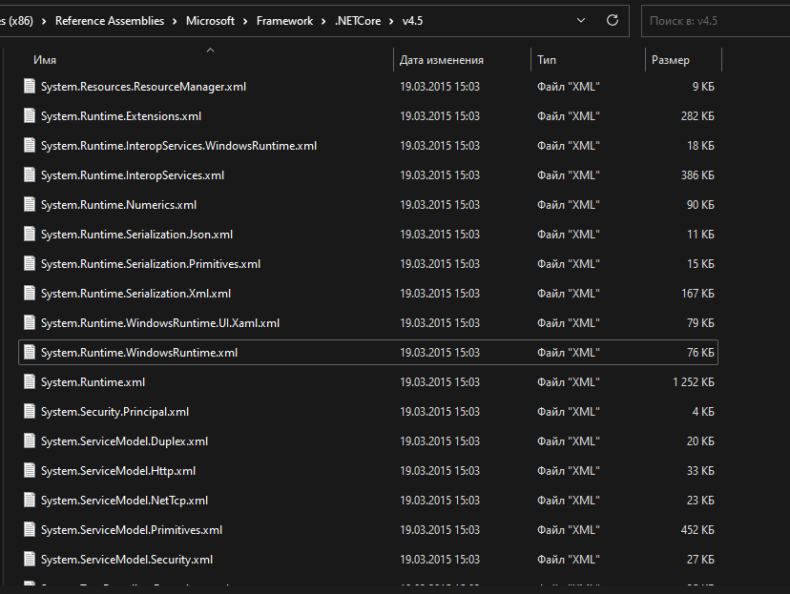Click file icon of System.Runtime.WindowsRuntime.xml
Viewport: 790px width, 594px height.
[x=30, y=353]
